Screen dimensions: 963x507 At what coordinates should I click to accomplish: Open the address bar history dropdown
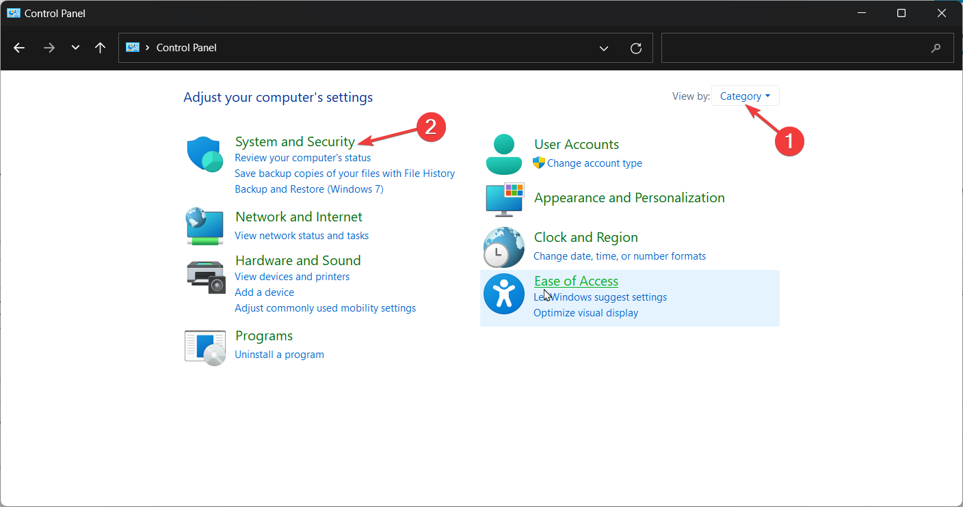click(604, 48)
